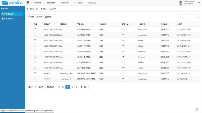The width and height of the screenshot is (202, 113).
Task: Collapse the sidebar section chevron
Action: coord(22,9)
